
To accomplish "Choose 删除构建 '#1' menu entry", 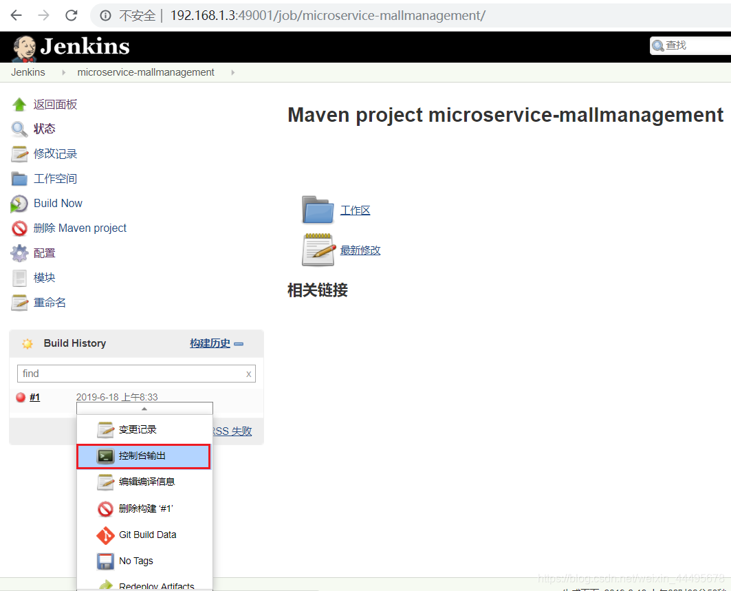I will coord(144,508).
